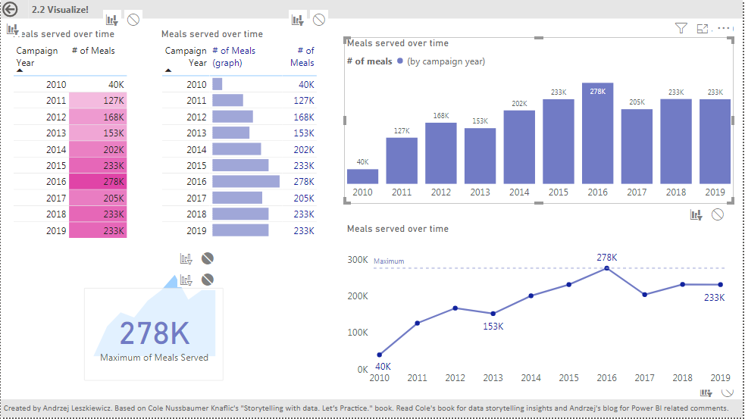This screenshot has height=419, width=745.
Task: Click sort arrow under Campaign Year, pink table
Action: [20, 71]
